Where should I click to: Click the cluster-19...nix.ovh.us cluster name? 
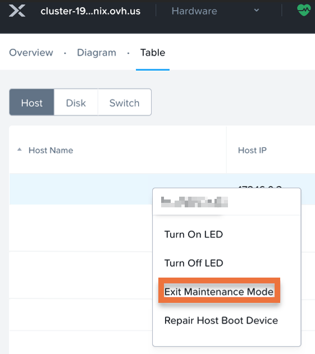click(x=90, y=11)
